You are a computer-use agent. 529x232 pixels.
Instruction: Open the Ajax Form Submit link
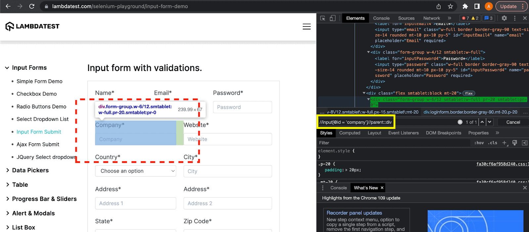tap(38, 144)
